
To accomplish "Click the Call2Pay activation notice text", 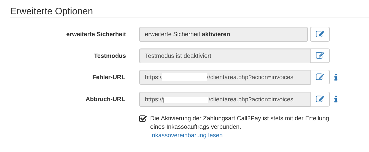I will (x=240, y=123).
